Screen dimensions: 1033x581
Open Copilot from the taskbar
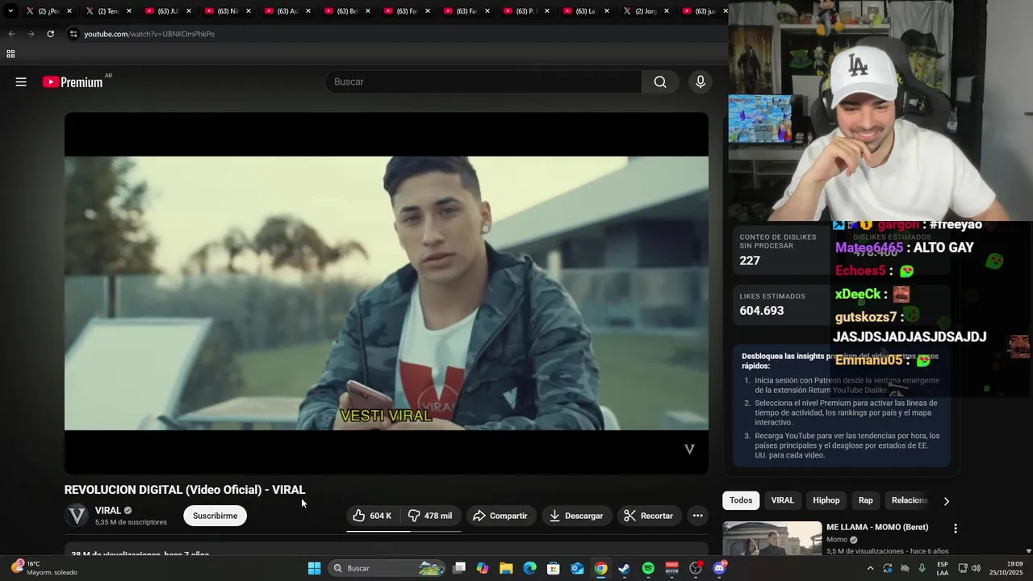coord(483,568)
